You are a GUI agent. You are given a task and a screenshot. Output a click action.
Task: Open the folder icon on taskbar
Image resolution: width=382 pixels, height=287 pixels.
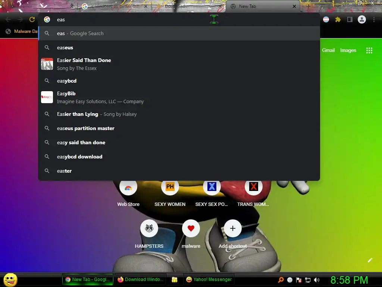point(175,280)
